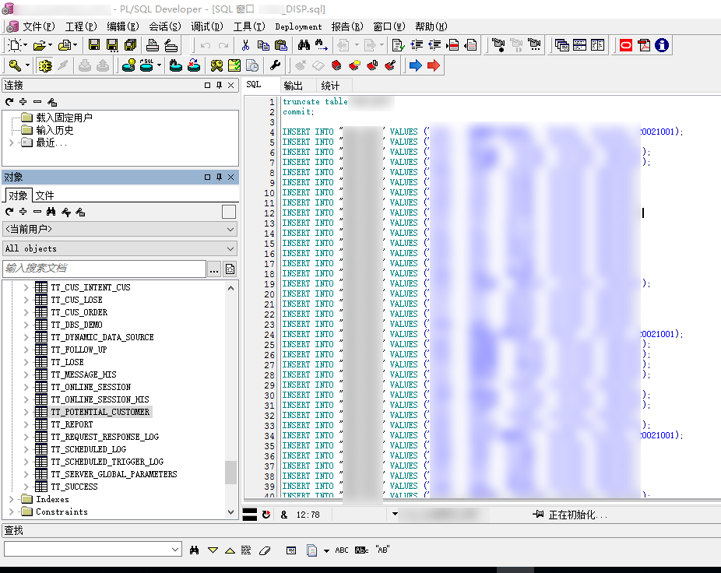721x573 pixels.
Task: Click the Log on key icon
Action: (15, 65)
